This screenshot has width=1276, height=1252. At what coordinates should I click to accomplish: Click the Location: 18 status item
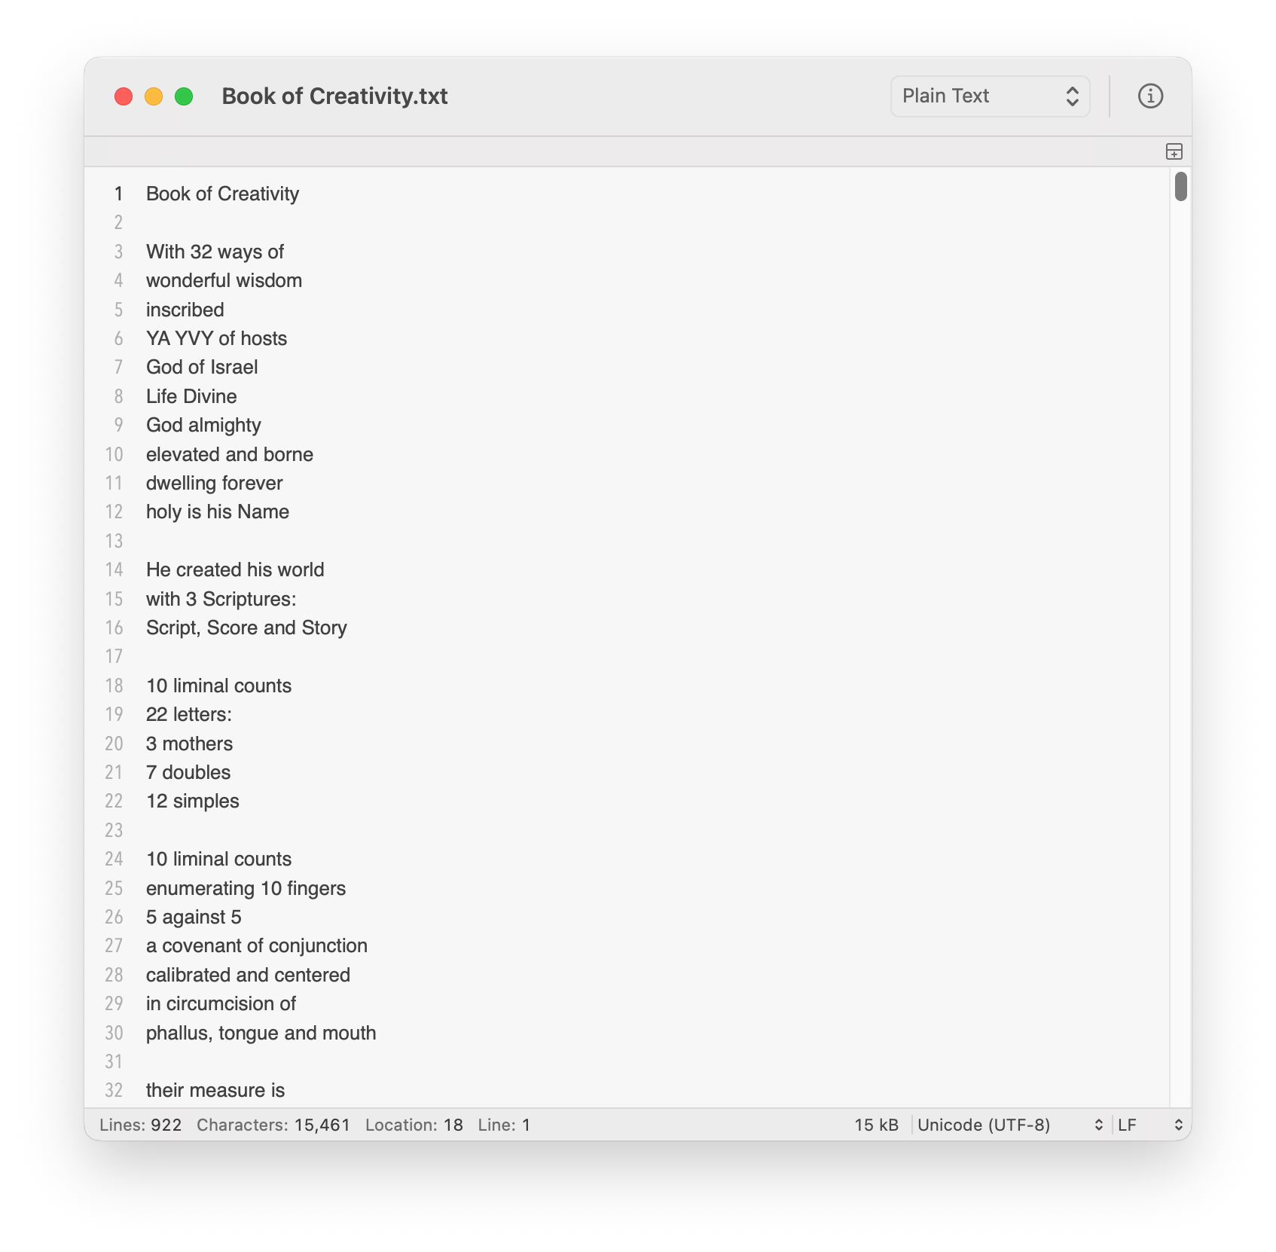(x=414, y=1125)
